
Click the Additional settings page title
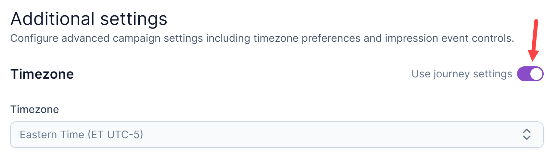[89, 19]
